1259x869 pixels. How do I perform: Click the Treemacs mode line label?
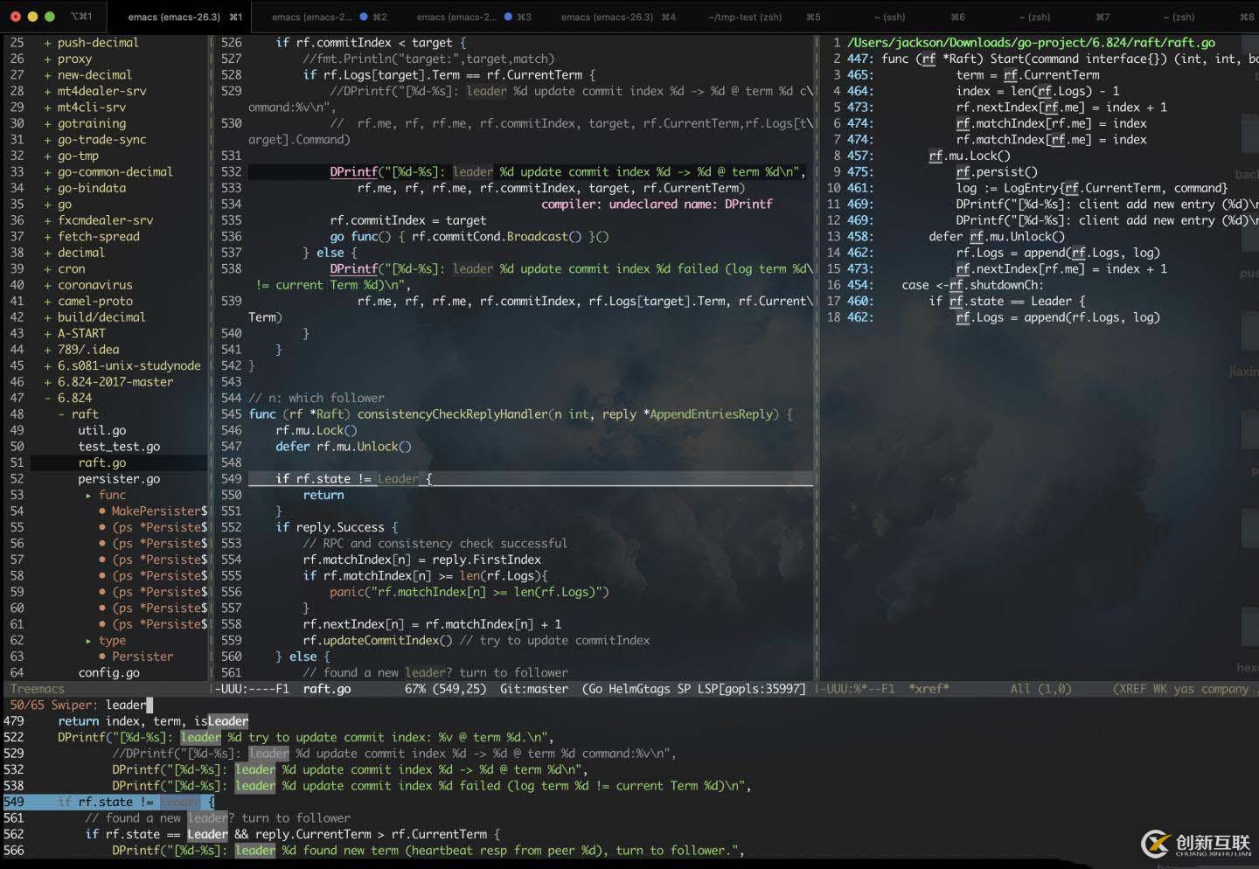[x=37, y=689]
